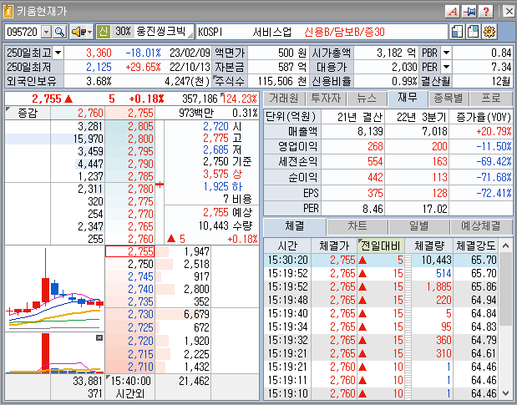Click the 15:40:00 after-hours time cell
Screen dimensions: 517x405
click(x=130, y=381)
